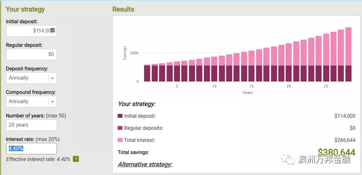Click the Effective interest rate text
The height and width of the screenshot is (175, 362).
[38, 160]
